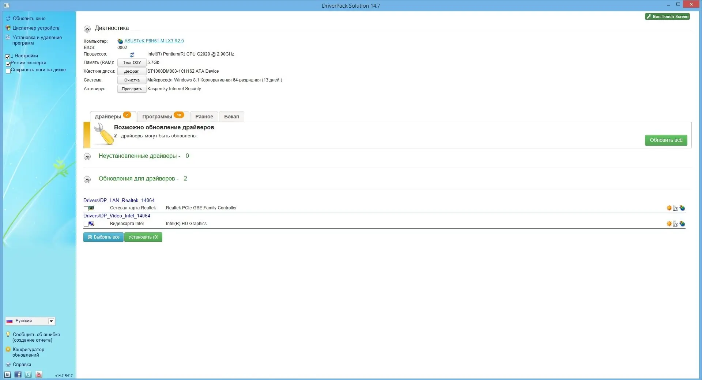Open the language selection dropdown

(51, 321)
